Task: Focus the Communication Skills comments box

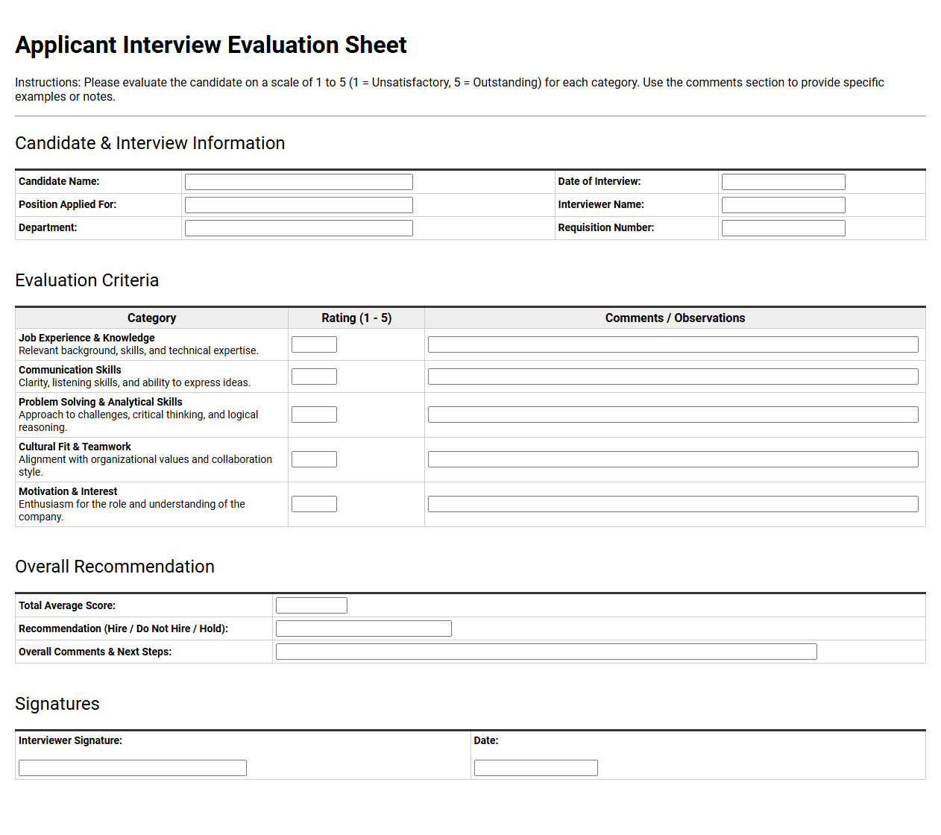Action: point(673,376)
